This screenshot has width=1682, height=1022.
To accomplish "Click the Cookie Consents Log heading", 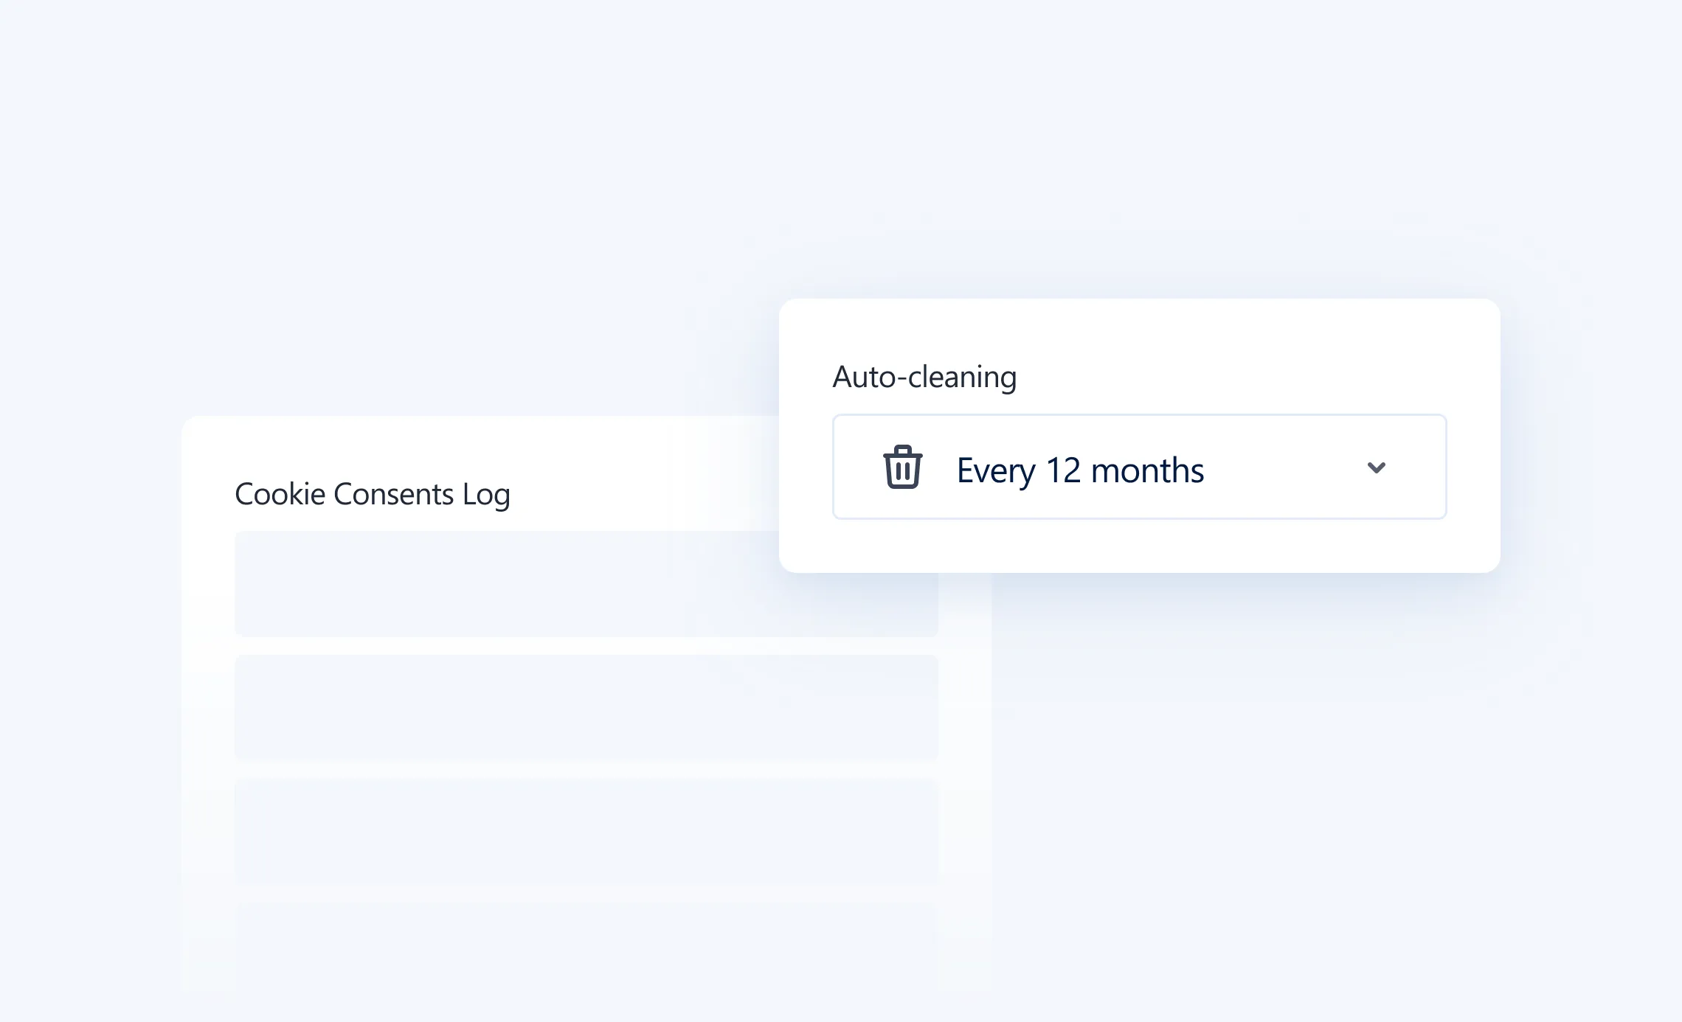I will [x=372, y=494].
